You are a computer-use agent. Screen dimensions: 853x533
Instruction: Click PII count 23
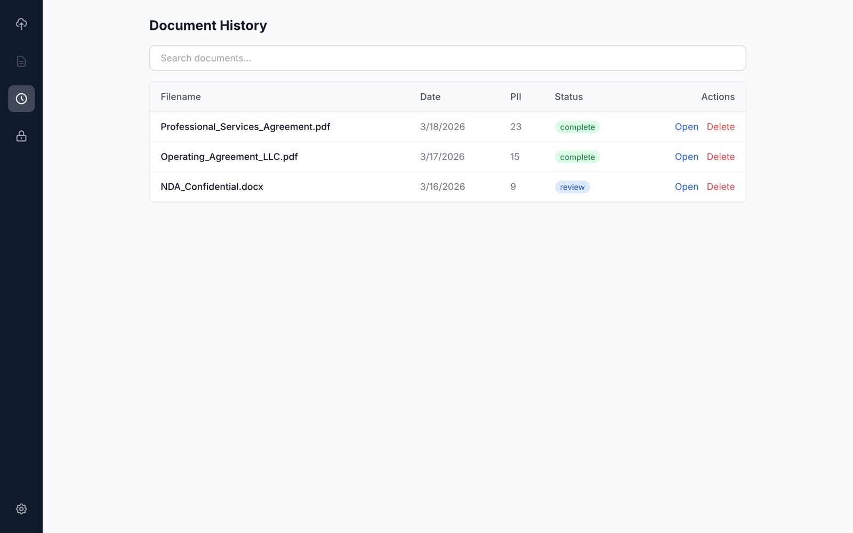coord(516,127)
